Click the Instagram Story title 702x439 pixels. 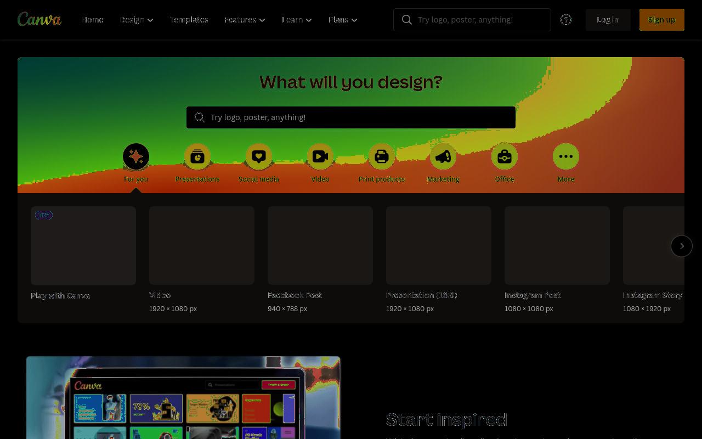point(653,295)
